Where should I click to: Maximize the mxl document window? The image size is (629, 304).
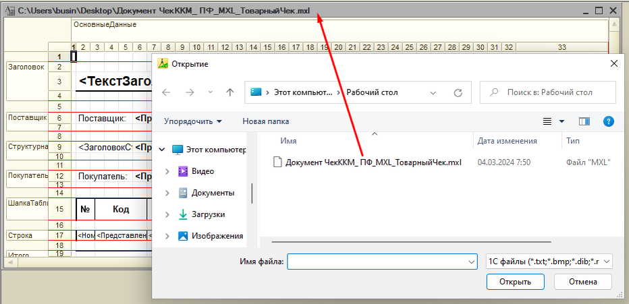pos(599,11)
